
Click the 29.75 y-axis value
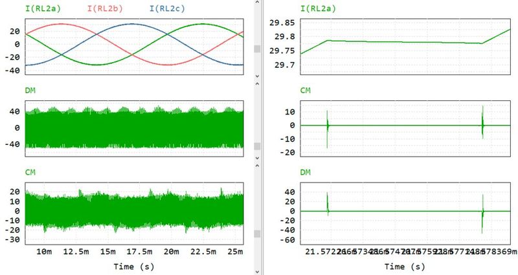tap(282, 51)
